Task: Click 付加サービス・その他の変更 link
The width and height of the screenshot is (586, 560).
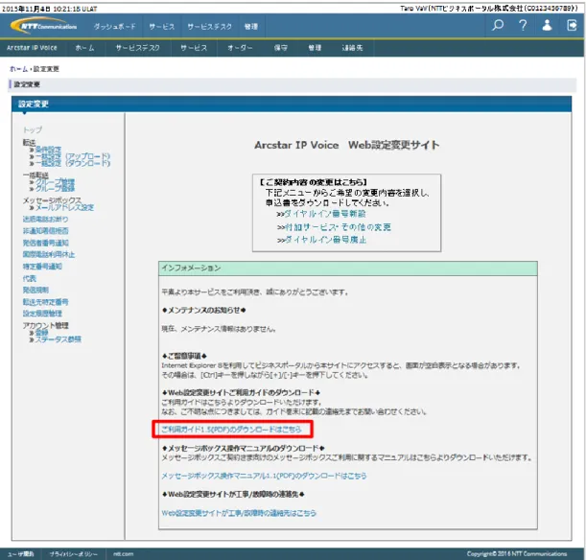Action: [338, 227]
